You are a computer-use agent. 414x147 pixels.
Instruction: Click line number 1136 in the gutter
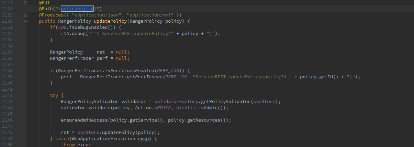pos(7,58)
